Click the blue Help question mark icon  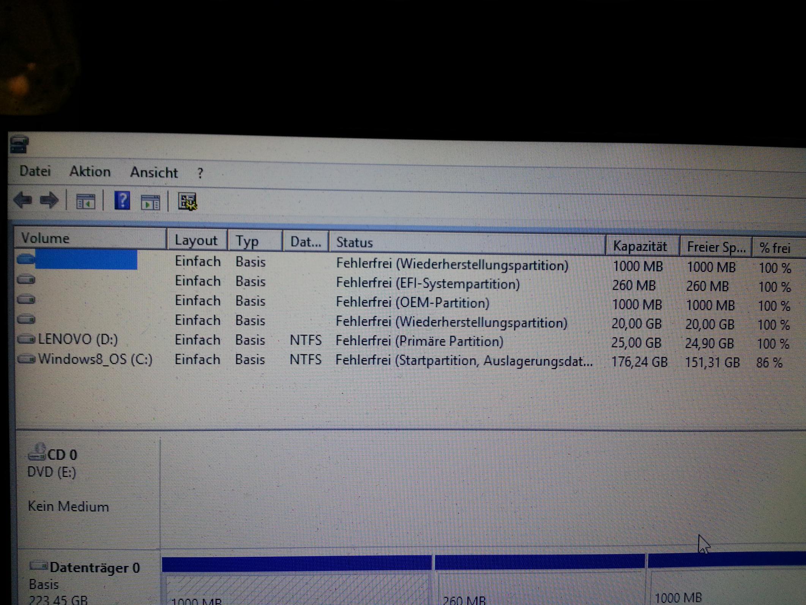(122, 201)
